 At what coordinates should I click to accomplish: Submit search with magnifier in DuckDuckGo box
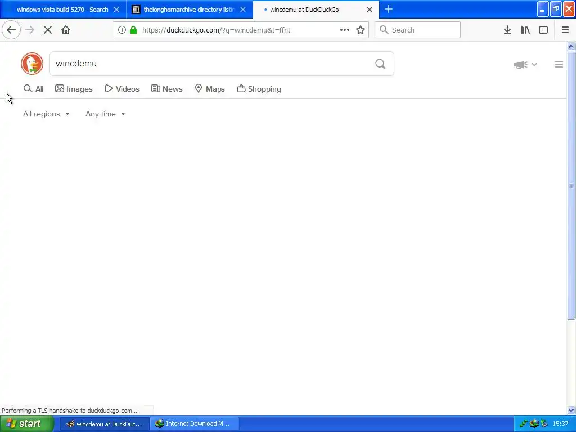pos(380,64)
